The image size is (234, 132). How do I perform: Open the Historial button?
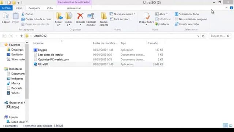[x=162, y=24]
